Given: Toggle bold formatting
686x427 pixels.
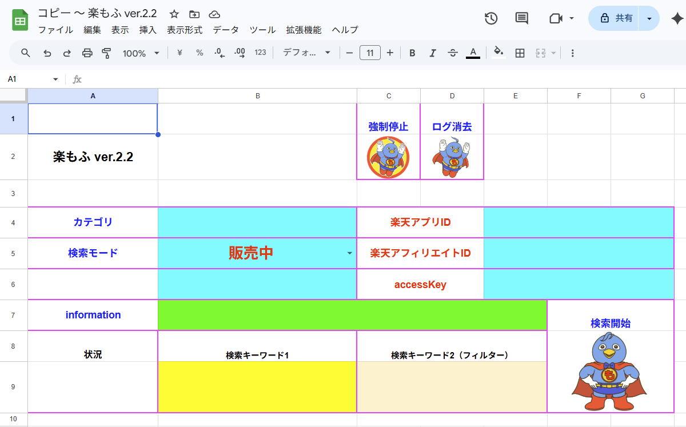Looking at the screenshot, I should pos(412,53).
